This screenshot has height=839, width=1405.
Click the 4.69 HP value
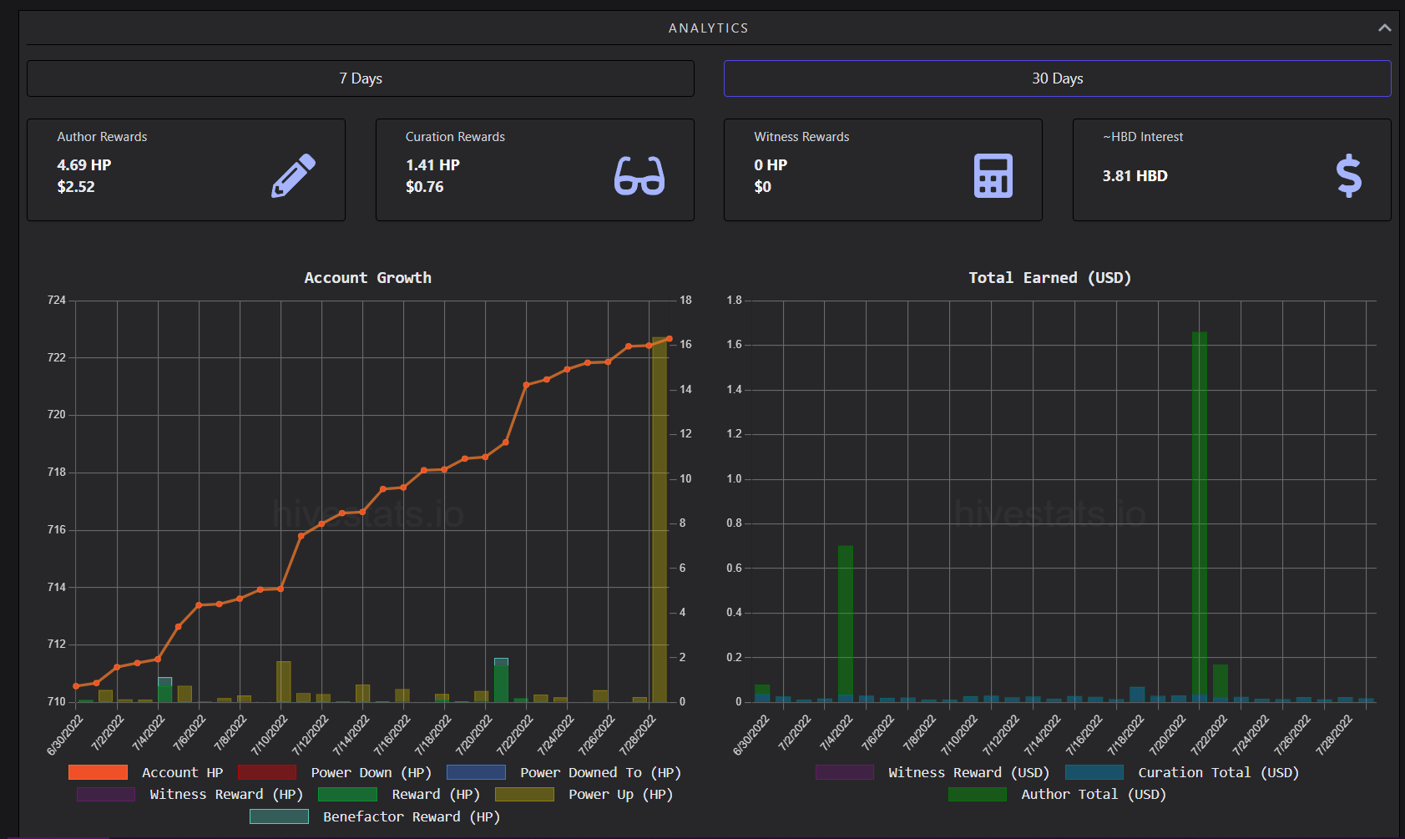[x=84, y=165]
